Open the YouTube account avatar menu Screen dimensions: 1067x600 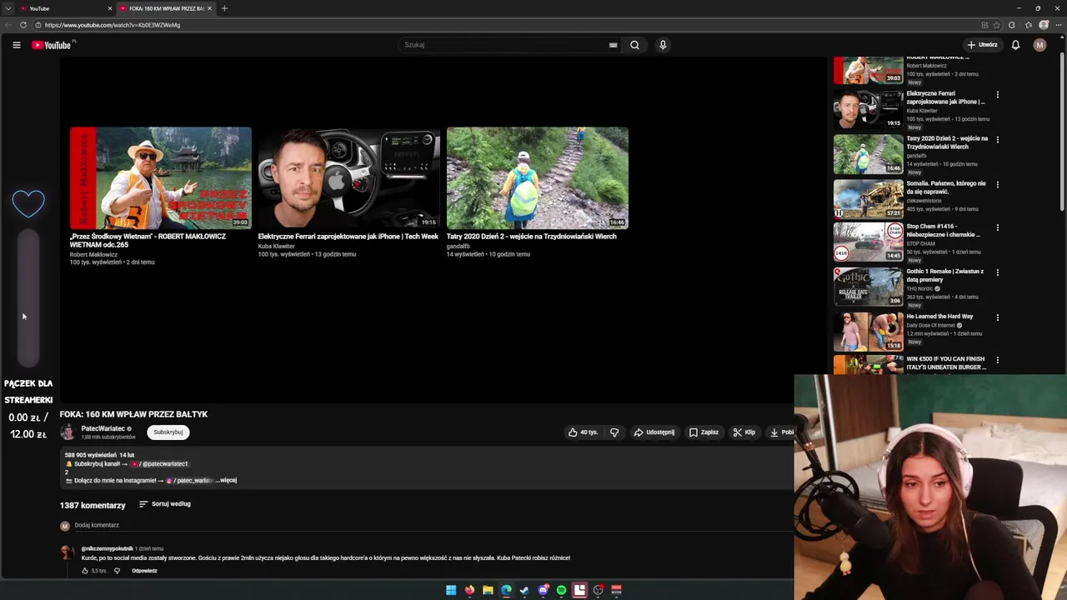[1039, 45]
